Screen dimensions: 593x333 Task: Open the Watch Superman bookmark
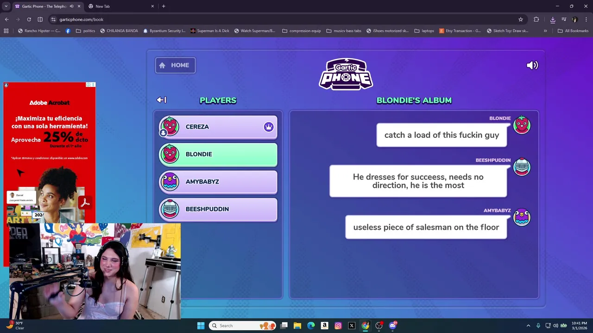255,31
